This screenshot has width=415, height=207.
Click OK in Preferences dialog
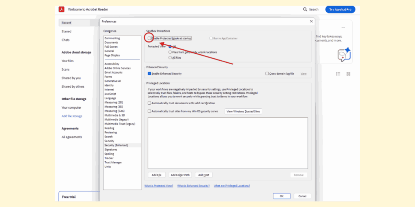pos(282,196)
